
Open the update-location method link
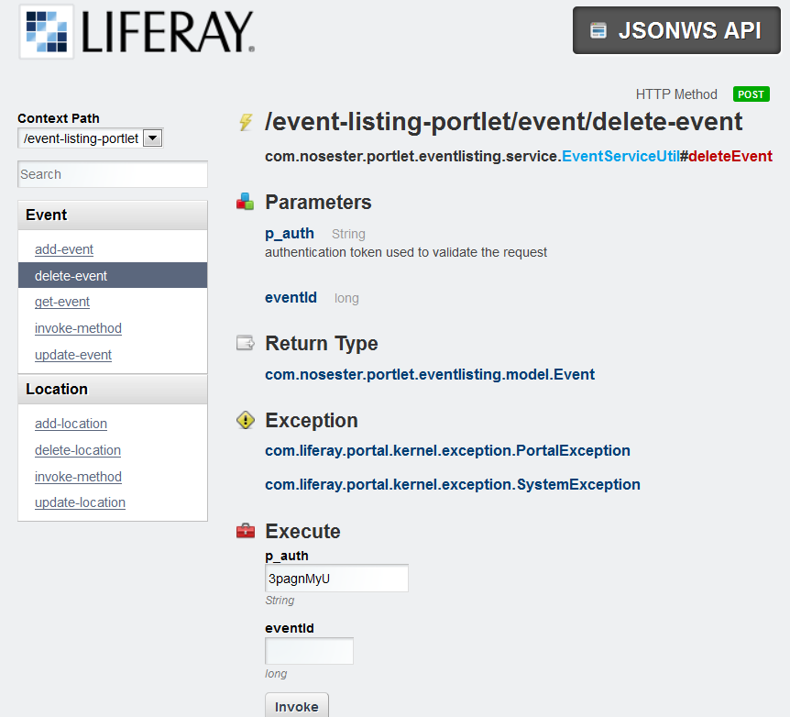(x=80, y=502)
